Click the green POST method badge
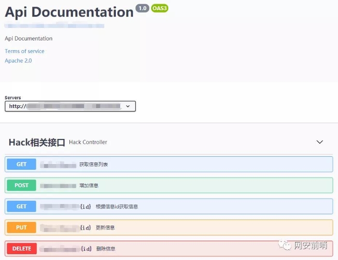Image resolution: width=338 pixels, height=260 pixels. point(22,185)
